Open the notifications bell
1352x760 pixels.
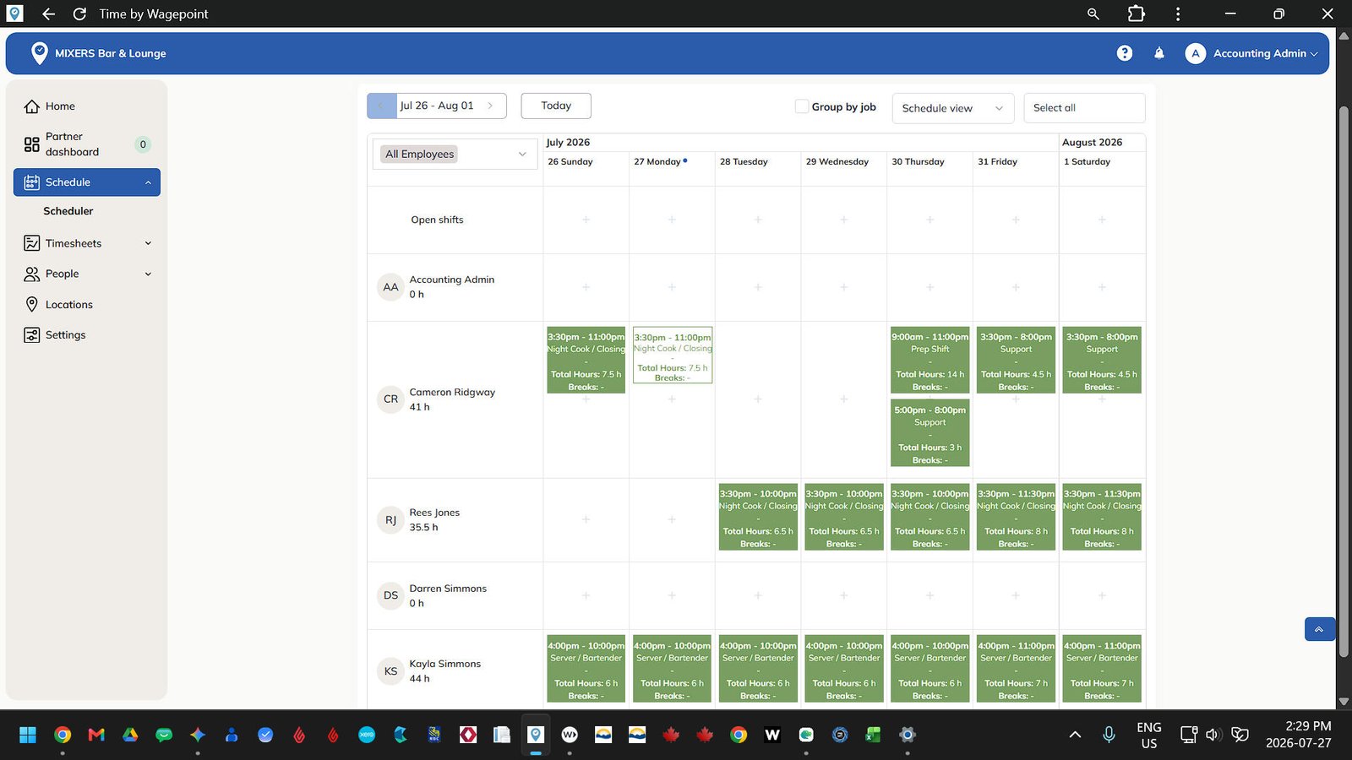pos(1159,53)
